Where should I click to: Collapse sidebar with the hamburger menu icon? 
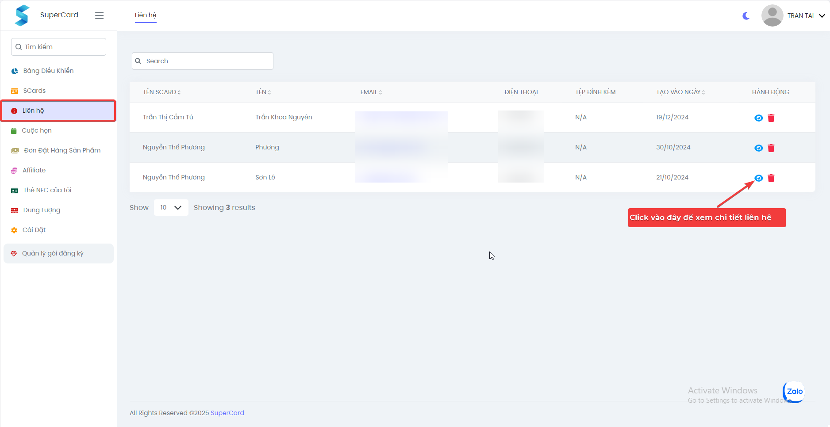(x=99, y=15)
